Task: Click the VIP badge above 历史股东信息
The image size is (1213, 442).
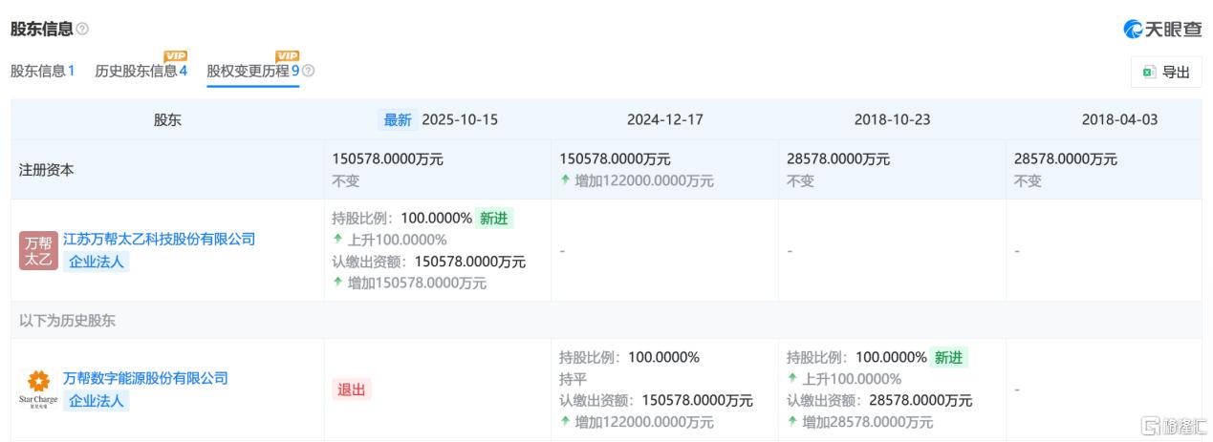Action: (x=176, y=56)
